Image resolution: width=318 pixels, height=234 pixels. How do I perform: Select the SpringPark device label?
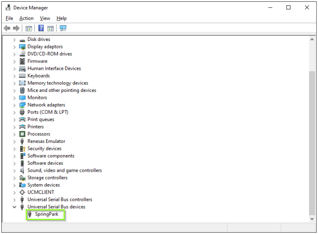(47, 214)
